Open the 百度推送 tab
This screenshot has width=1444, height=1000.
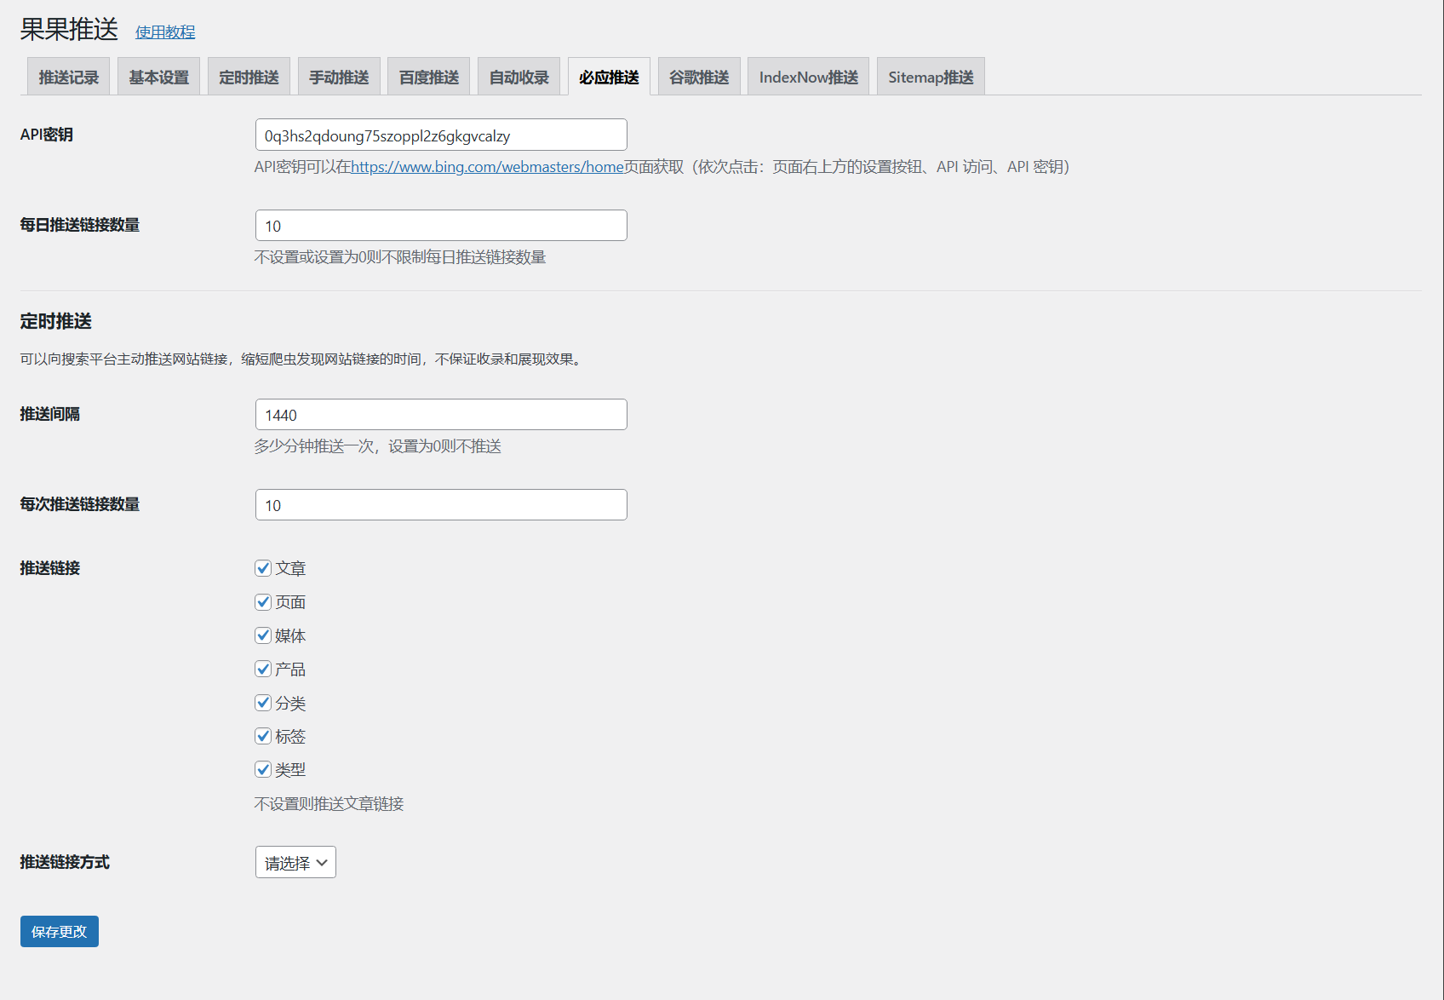[x=429, y=77]
